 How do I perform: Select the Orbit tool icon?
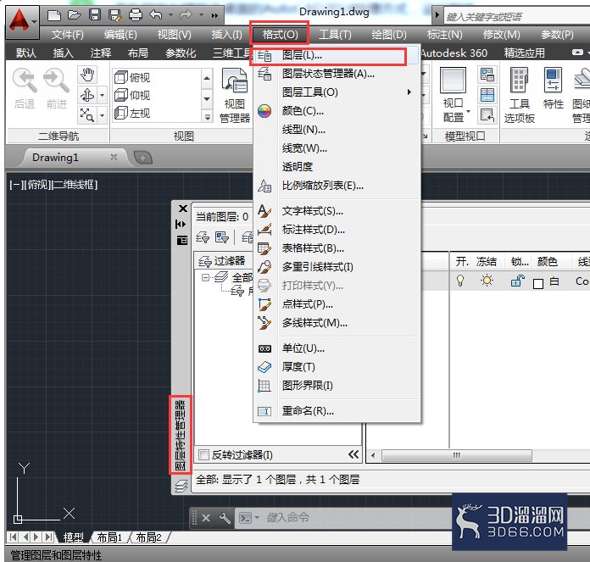[x=87, y=95]
